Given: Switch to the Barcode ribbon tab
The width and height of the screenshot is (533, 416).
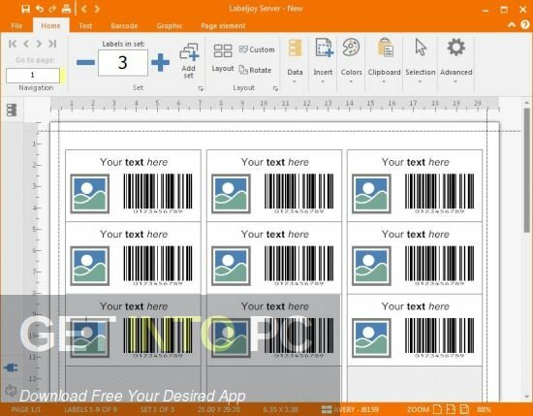Looking at the screenshot, I should click(124, 26).
